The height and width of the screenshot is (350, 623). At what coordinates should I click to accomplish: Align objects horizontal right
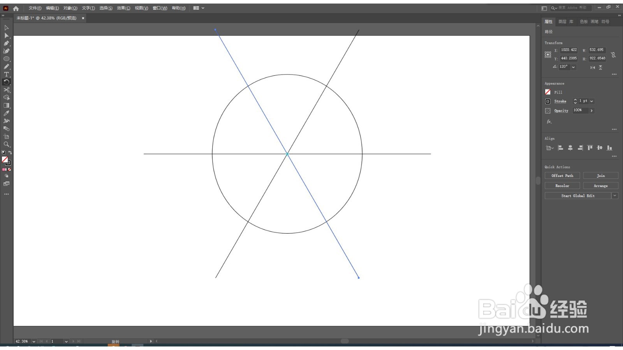click(x=580, y=148)
